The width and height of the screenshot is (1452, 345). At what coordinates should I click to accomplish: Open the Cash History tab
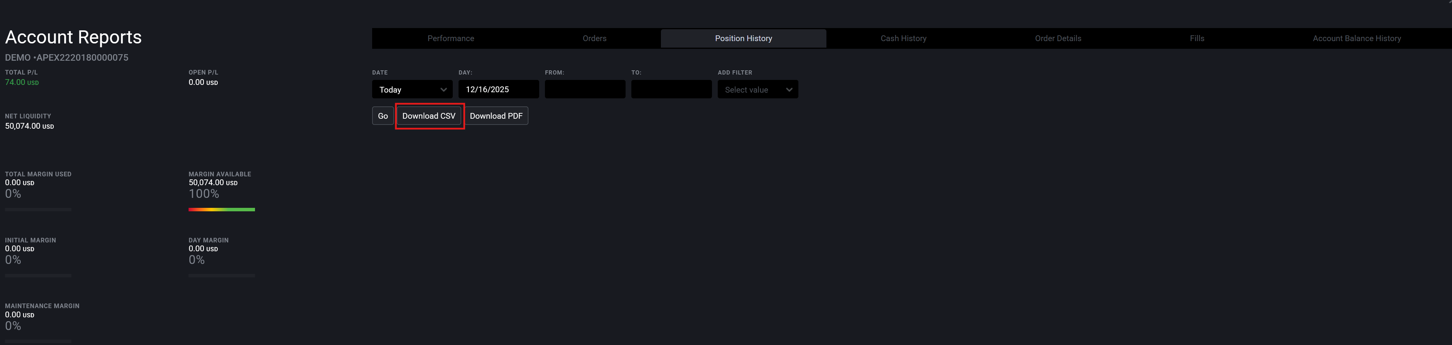click(x=903, y=38)
